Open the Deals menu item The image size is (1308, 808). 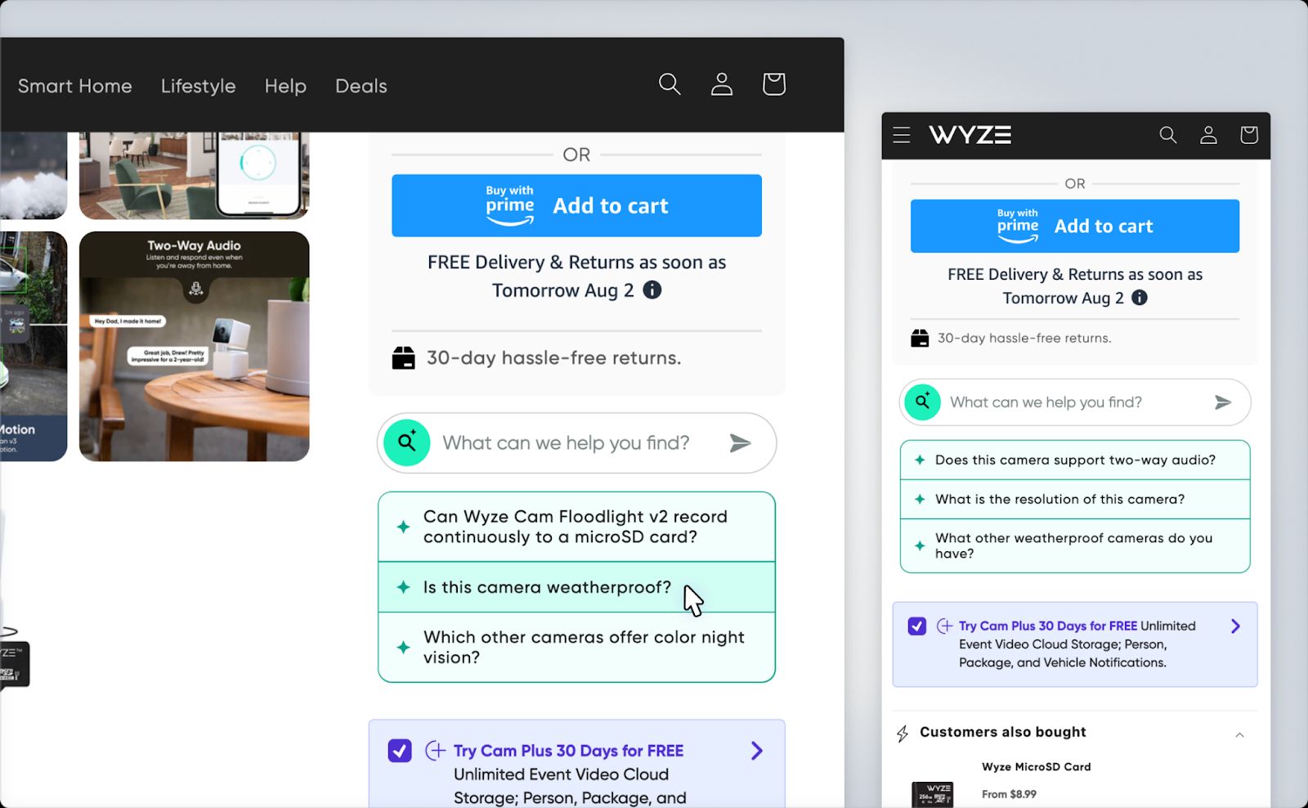361,86
